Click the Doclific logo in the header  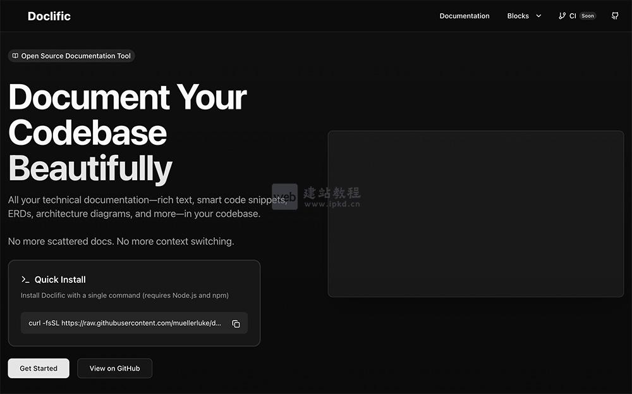point(49,16)
